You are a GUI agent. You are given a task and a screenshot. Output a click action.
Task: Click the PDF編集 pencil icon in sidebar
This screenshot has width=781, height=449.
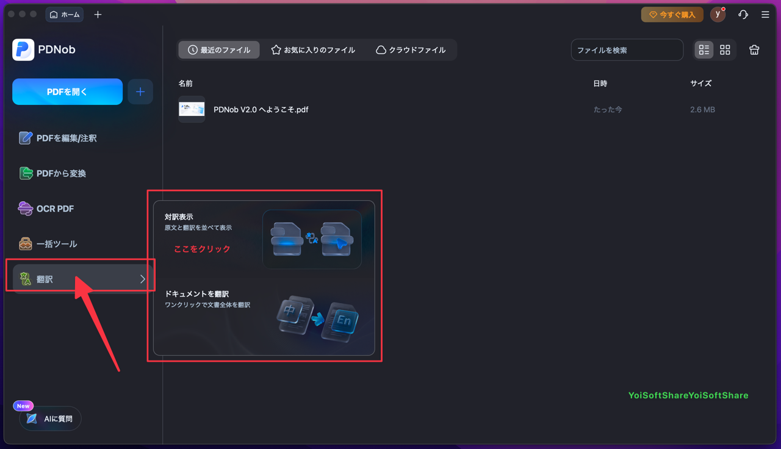26,138
